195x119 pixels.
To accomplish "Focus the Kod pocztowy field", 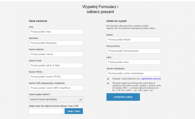I will coord(133,51).
